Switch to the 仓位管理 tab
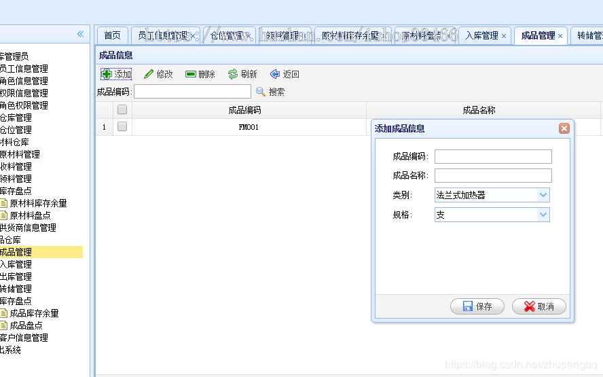 230,36
